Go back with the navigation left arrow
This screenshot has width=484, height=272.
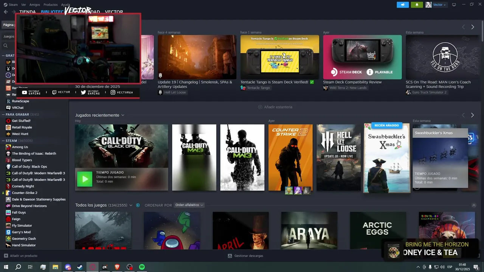(x=6, y=12)
